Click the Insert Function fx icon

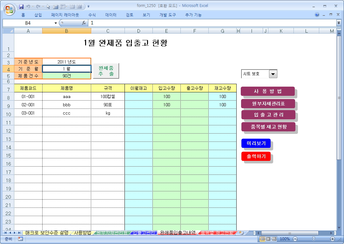coord(84,23)
